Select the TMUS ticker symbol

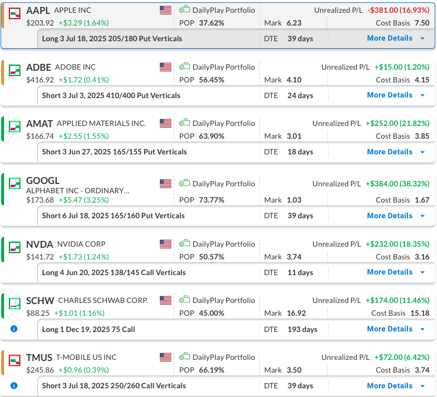coord(39,358)
